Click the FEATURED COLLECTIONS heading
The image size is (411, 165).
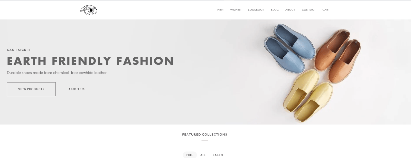(205, 135)
